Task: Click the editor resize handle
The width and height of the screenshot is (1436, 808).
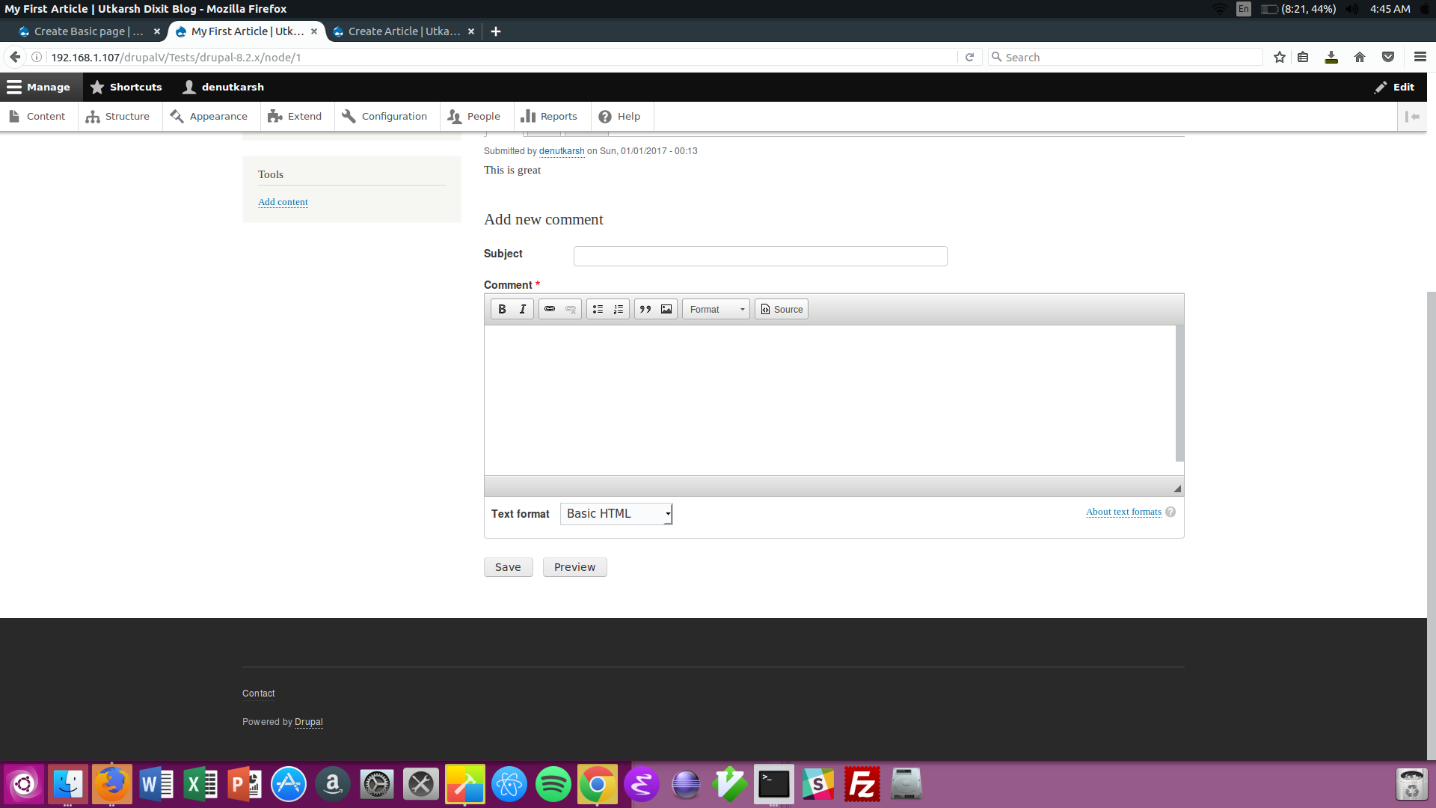Action: coord(1177,489)
